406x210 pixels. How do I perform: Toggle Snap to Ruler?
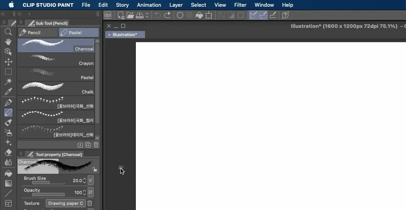[253, 15]
